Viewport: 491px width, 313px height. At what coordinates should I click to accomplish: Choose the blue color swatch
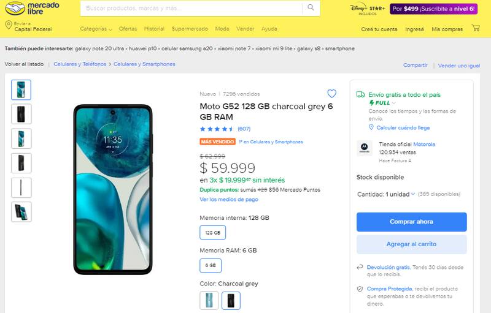[x=209, y=300]
